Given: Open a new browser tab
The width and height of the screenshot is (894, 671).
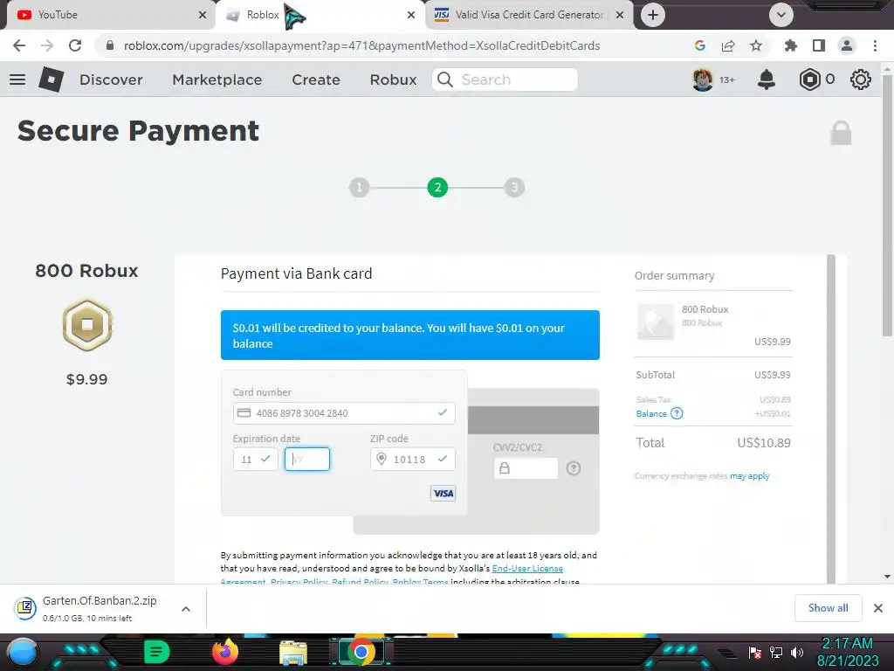Looking at the screenshot, I should click(653, 15).
